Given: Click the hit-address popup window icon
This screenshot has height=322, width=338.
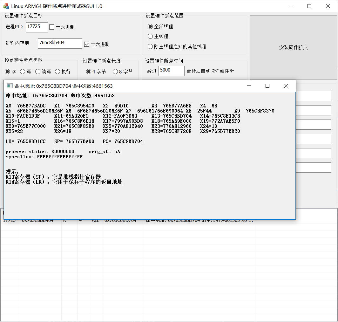Looking at the screenshot, I should (10, 86).
